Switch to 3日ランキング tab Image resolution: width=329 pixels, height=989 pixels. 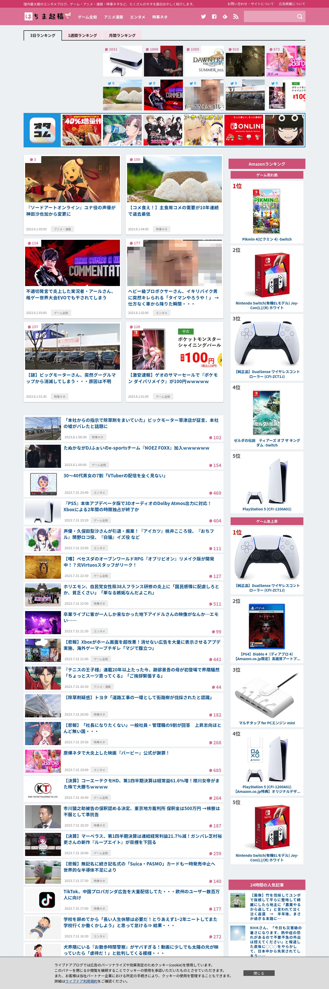(43, 35)
